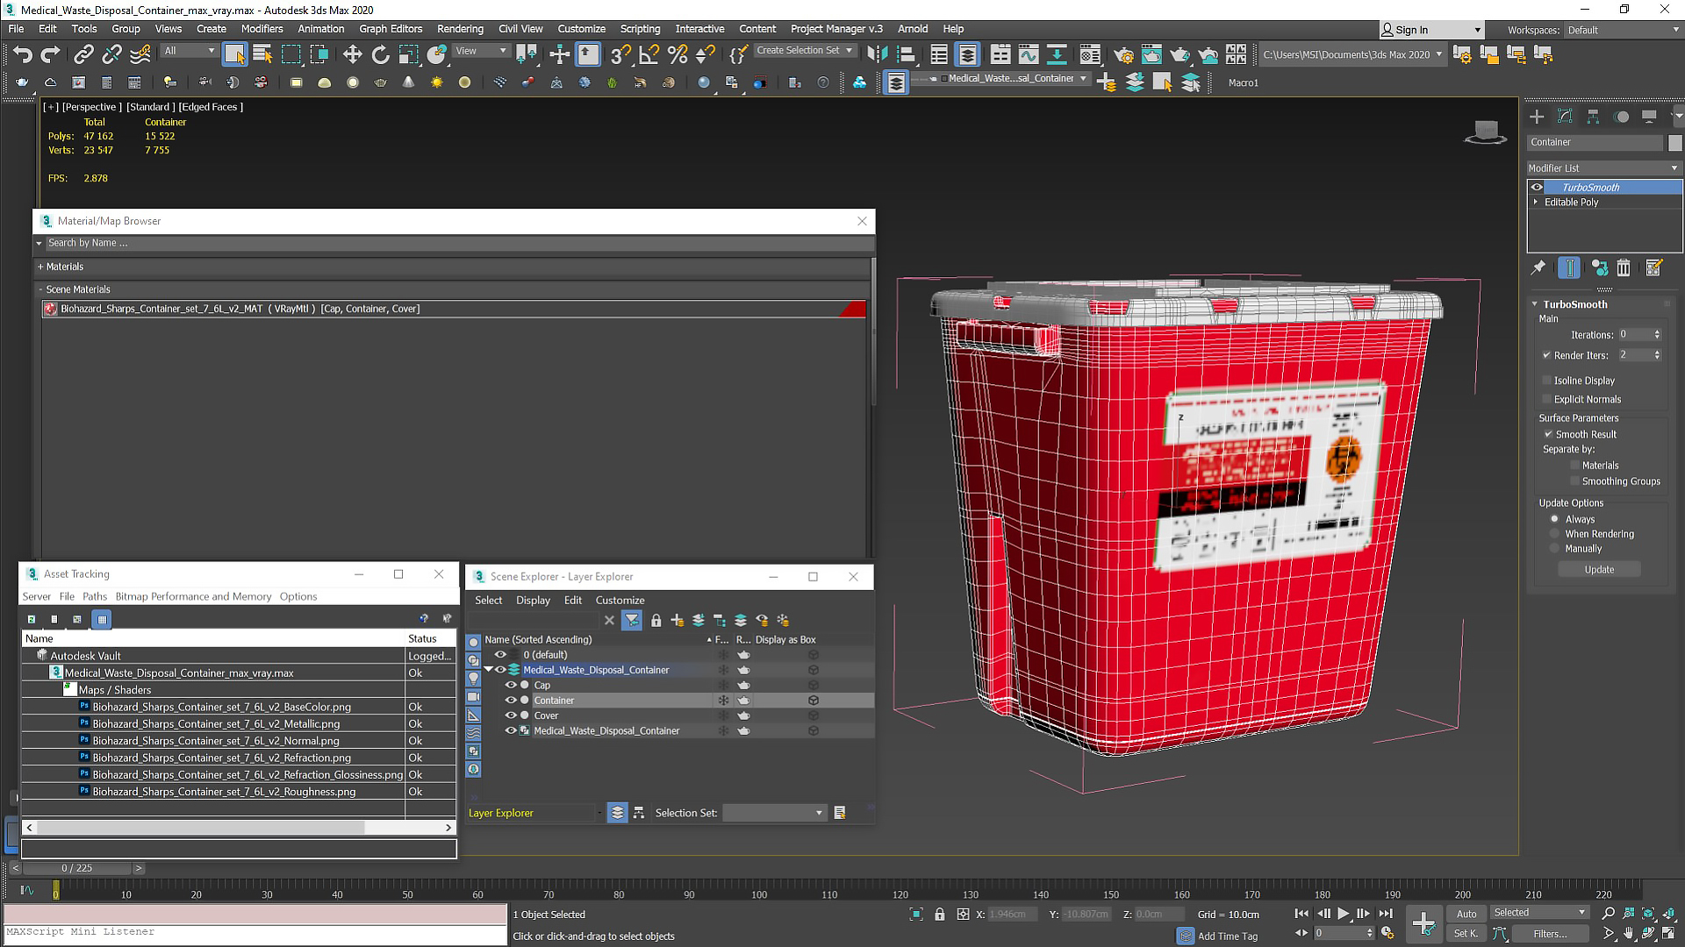Click the object color swatch beside Container name
This screenshot has width=1685, height=947.
click(x=1674, y=142)
